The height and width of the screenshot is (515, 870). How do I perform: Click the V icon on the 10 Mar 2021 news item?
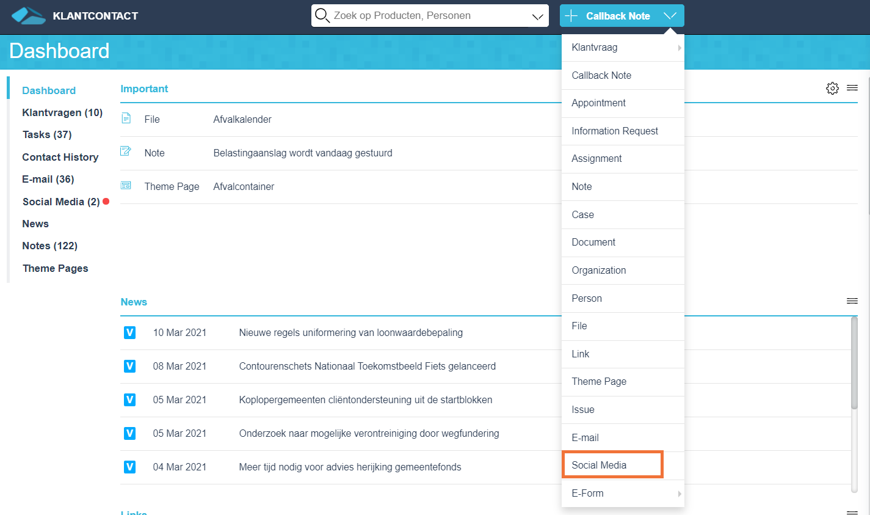point(129,332)
